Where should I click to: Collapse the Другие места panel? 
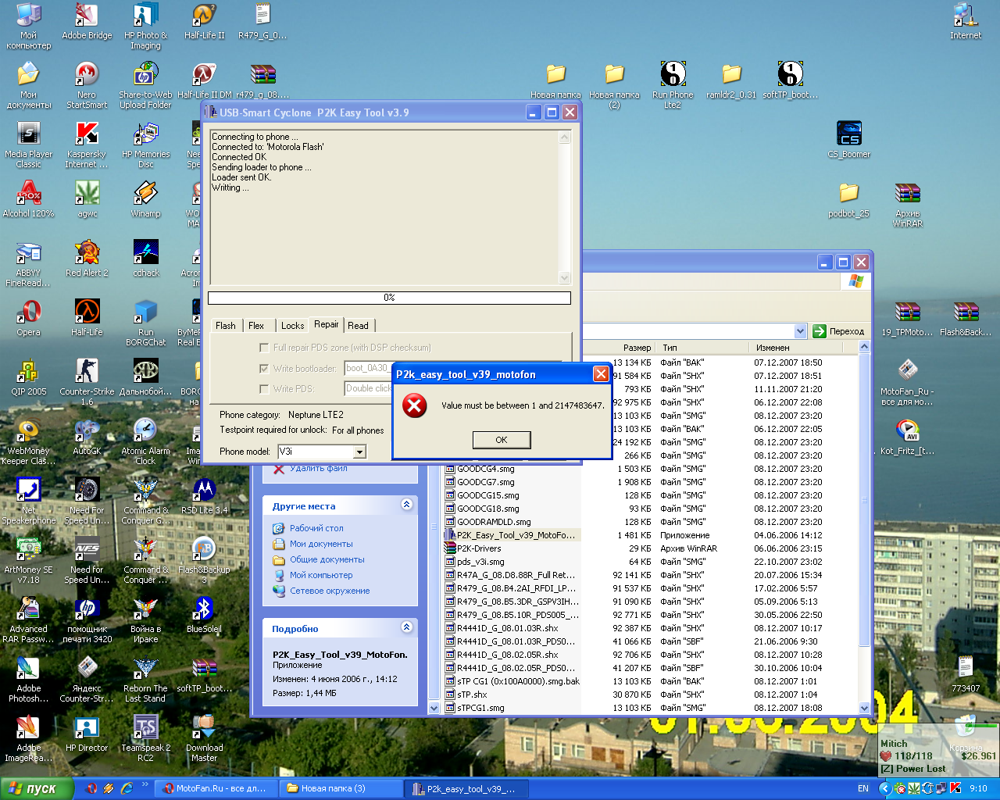406,505
